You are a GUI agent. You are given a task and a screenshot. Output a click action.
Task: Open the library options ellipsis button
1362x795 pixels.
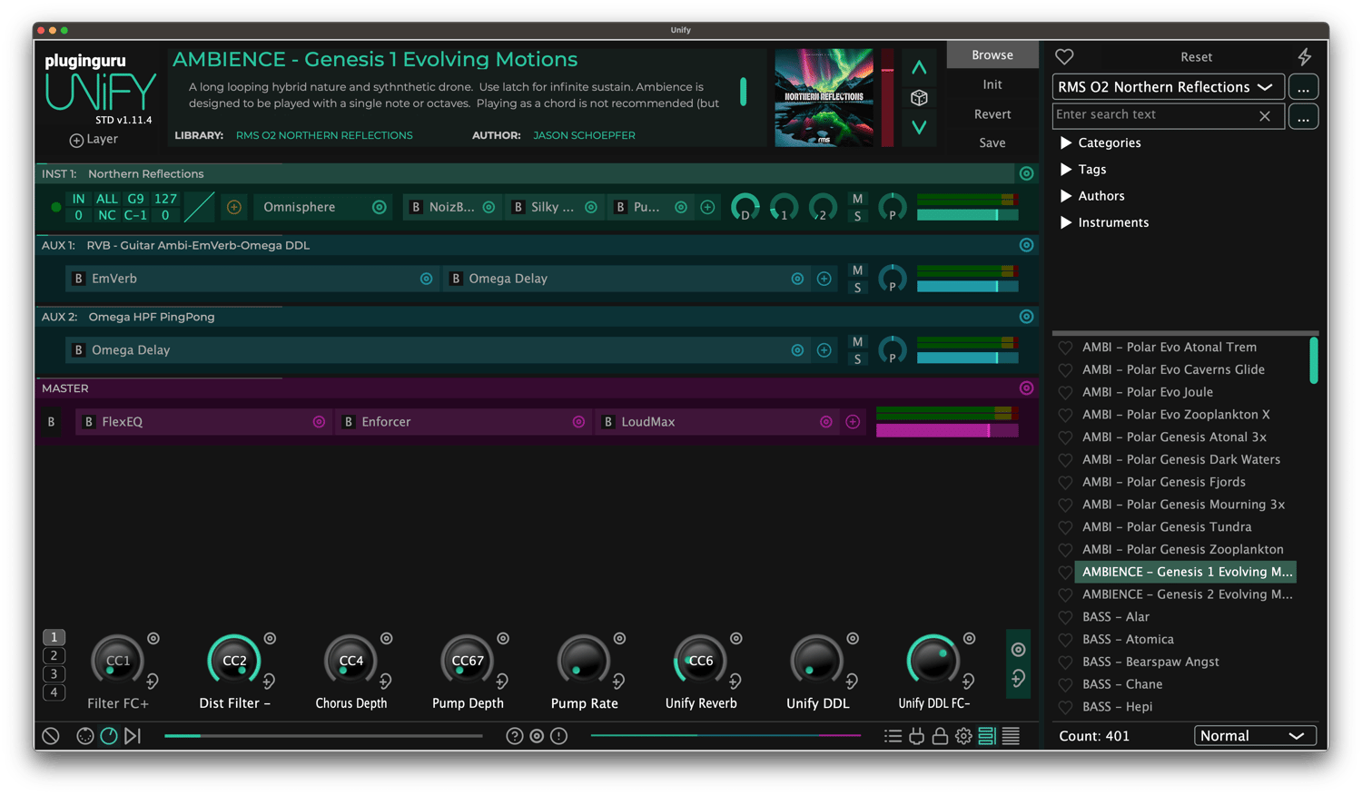1303,87
